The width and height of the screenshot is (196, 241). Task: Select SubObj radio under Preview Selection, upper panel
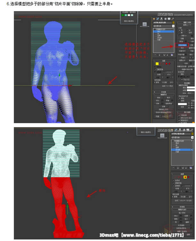tap(160, 82)
